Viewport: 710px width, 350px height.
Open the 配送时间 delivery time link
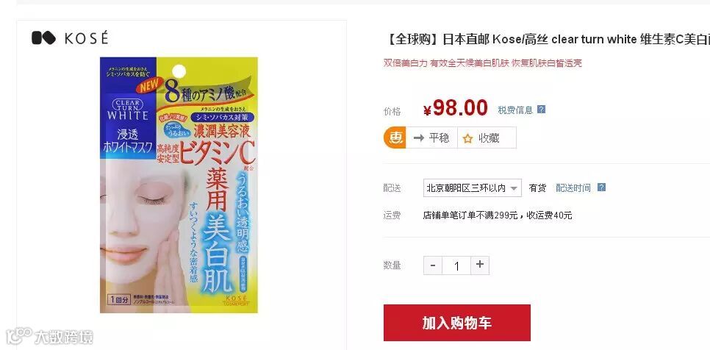click(573, 188)
